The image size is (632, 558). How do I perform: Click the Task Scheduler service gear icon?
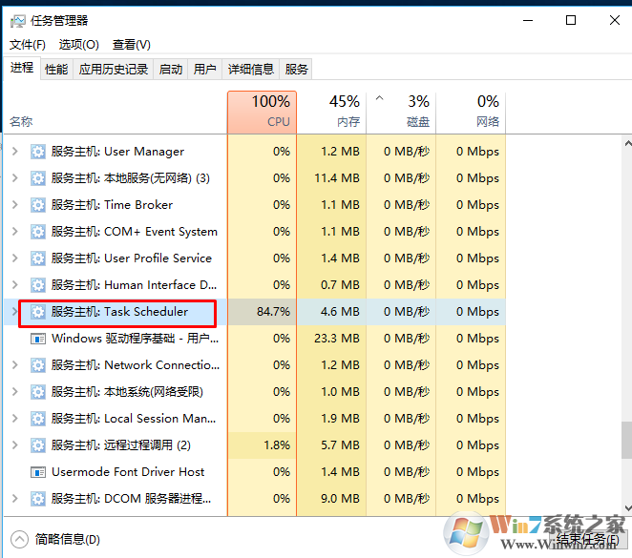[38, 312]
